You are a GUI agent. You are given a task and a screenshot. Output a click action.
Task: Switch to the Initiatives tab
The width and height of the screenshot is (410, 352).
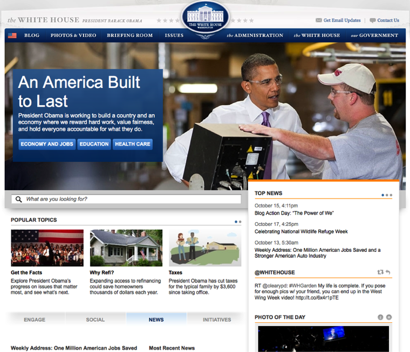pyautogui.click(x=217, y=320)
